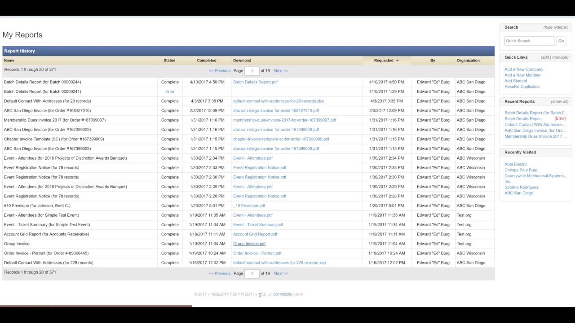Sort the table by the Status column
The image size is (575, 323).
click(169, 61)
